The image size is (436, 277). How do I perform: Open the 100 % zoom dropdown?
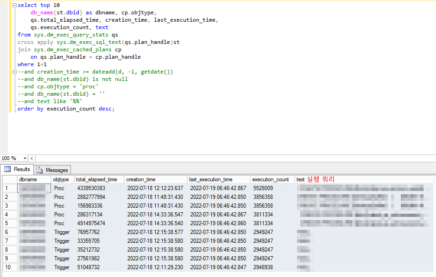25,158
